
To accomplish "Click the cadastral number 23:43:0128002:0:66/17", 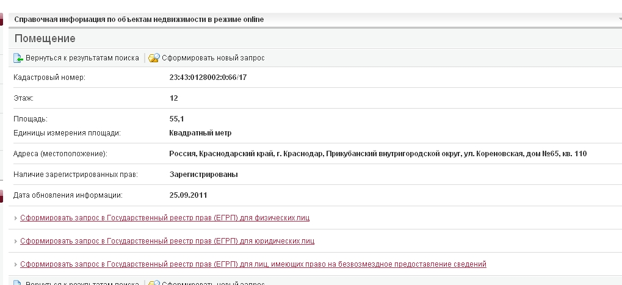I will pos(212,78).
